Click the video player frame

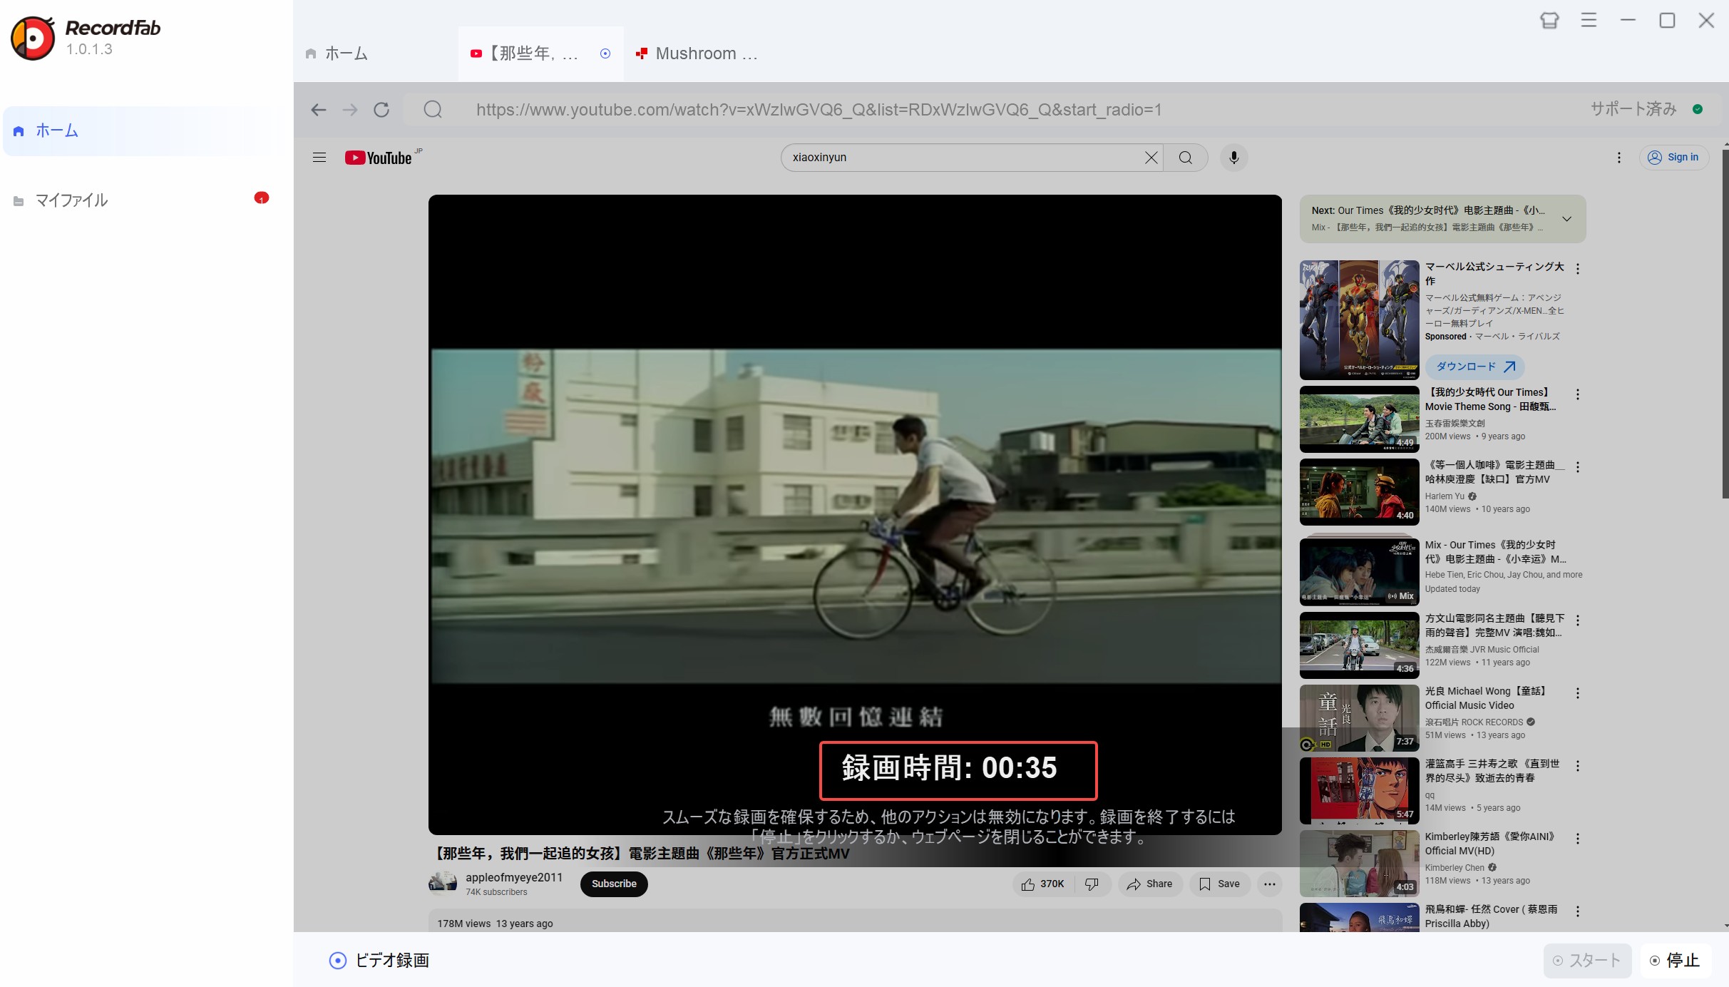tap(855, 515)
